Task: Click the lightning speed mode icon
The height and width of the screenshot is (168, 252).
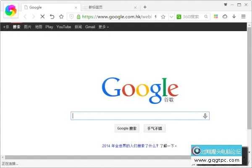Action: [x=155, y=16]
